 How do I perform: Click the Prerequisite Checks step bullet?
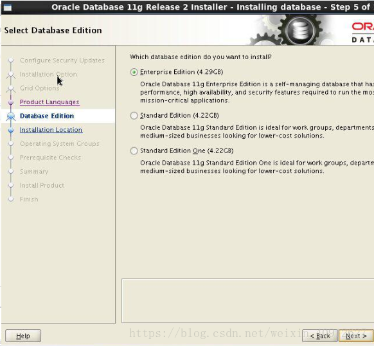tap(11, 158)
